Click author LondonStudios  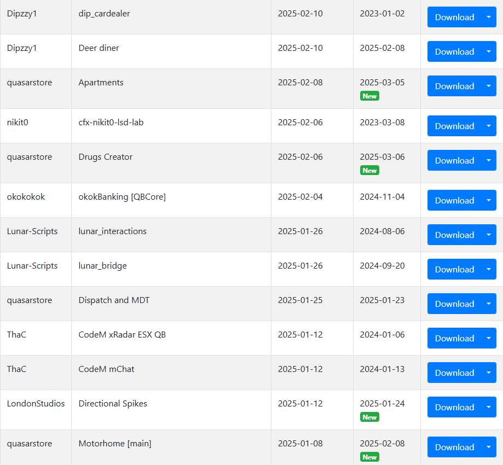[36, 403]
